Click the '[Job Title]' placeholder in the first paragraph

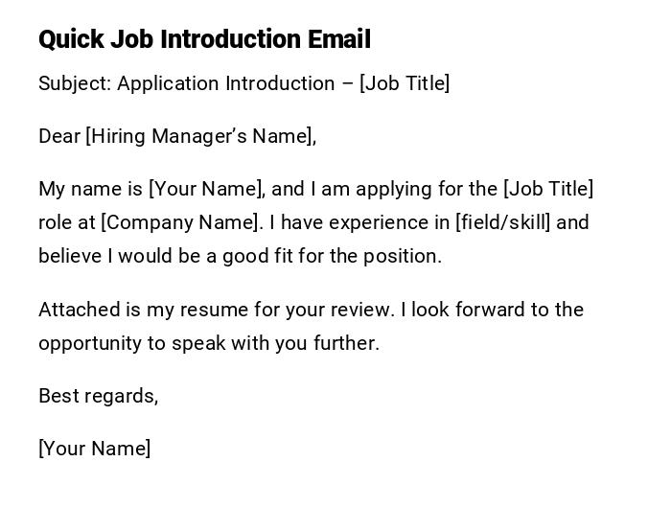coord(548,189)
